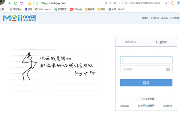The width and height of the screenshot is (180, 116).
Task: Open the soft keyboard icon in password field
Action: tap(168, 69)
